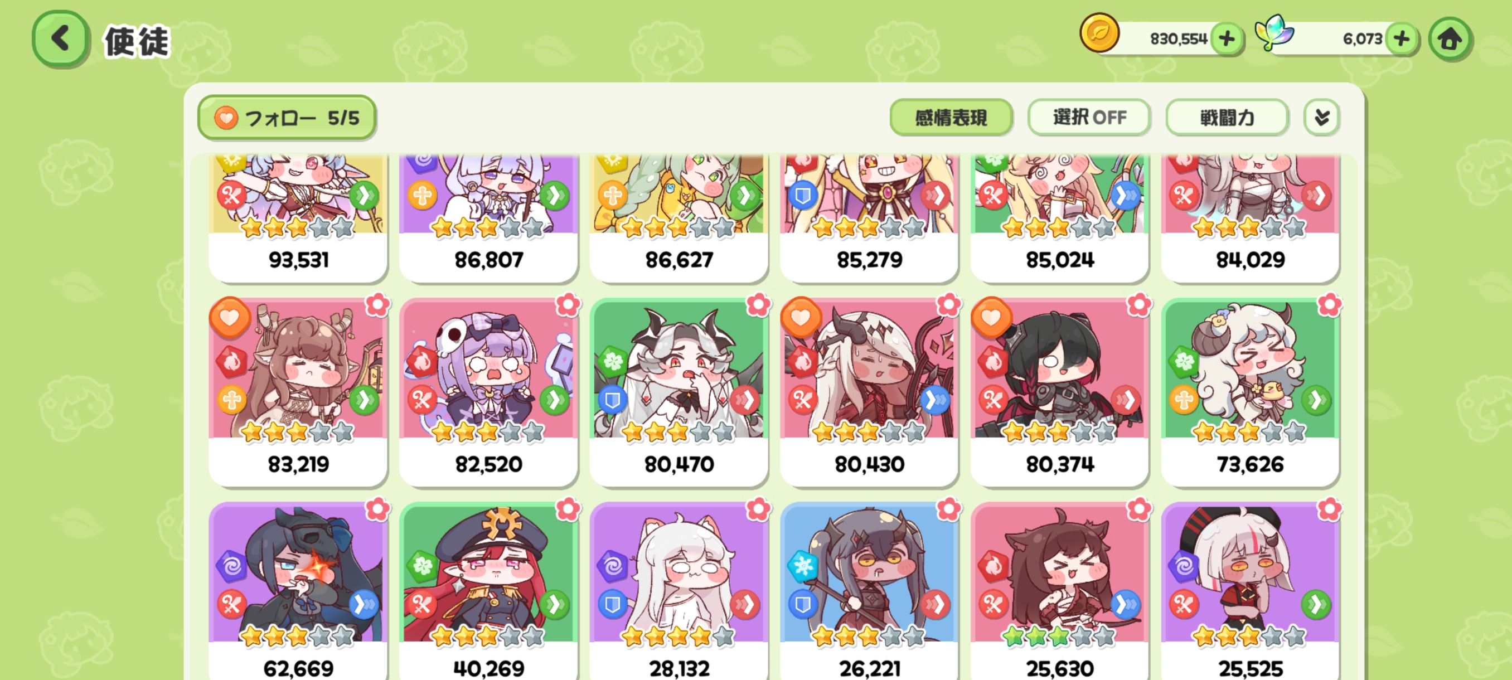Tap the gold coin currency icon
Viewport: 1512px width, 680px height.
click(1099, 33)
